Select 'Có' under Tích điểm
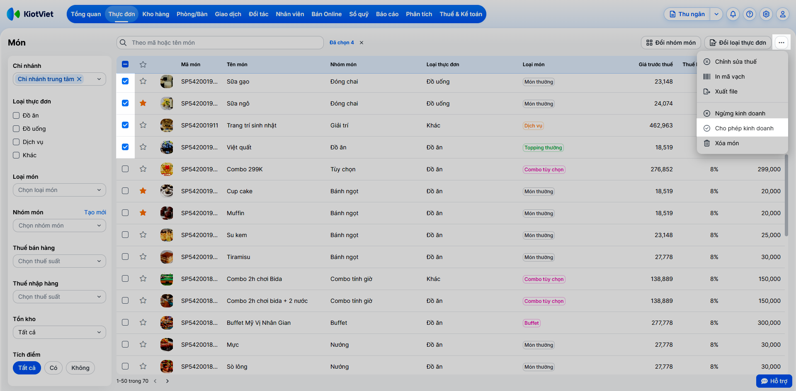Screen dimensions: 796x391 click(x=53, y=368)
